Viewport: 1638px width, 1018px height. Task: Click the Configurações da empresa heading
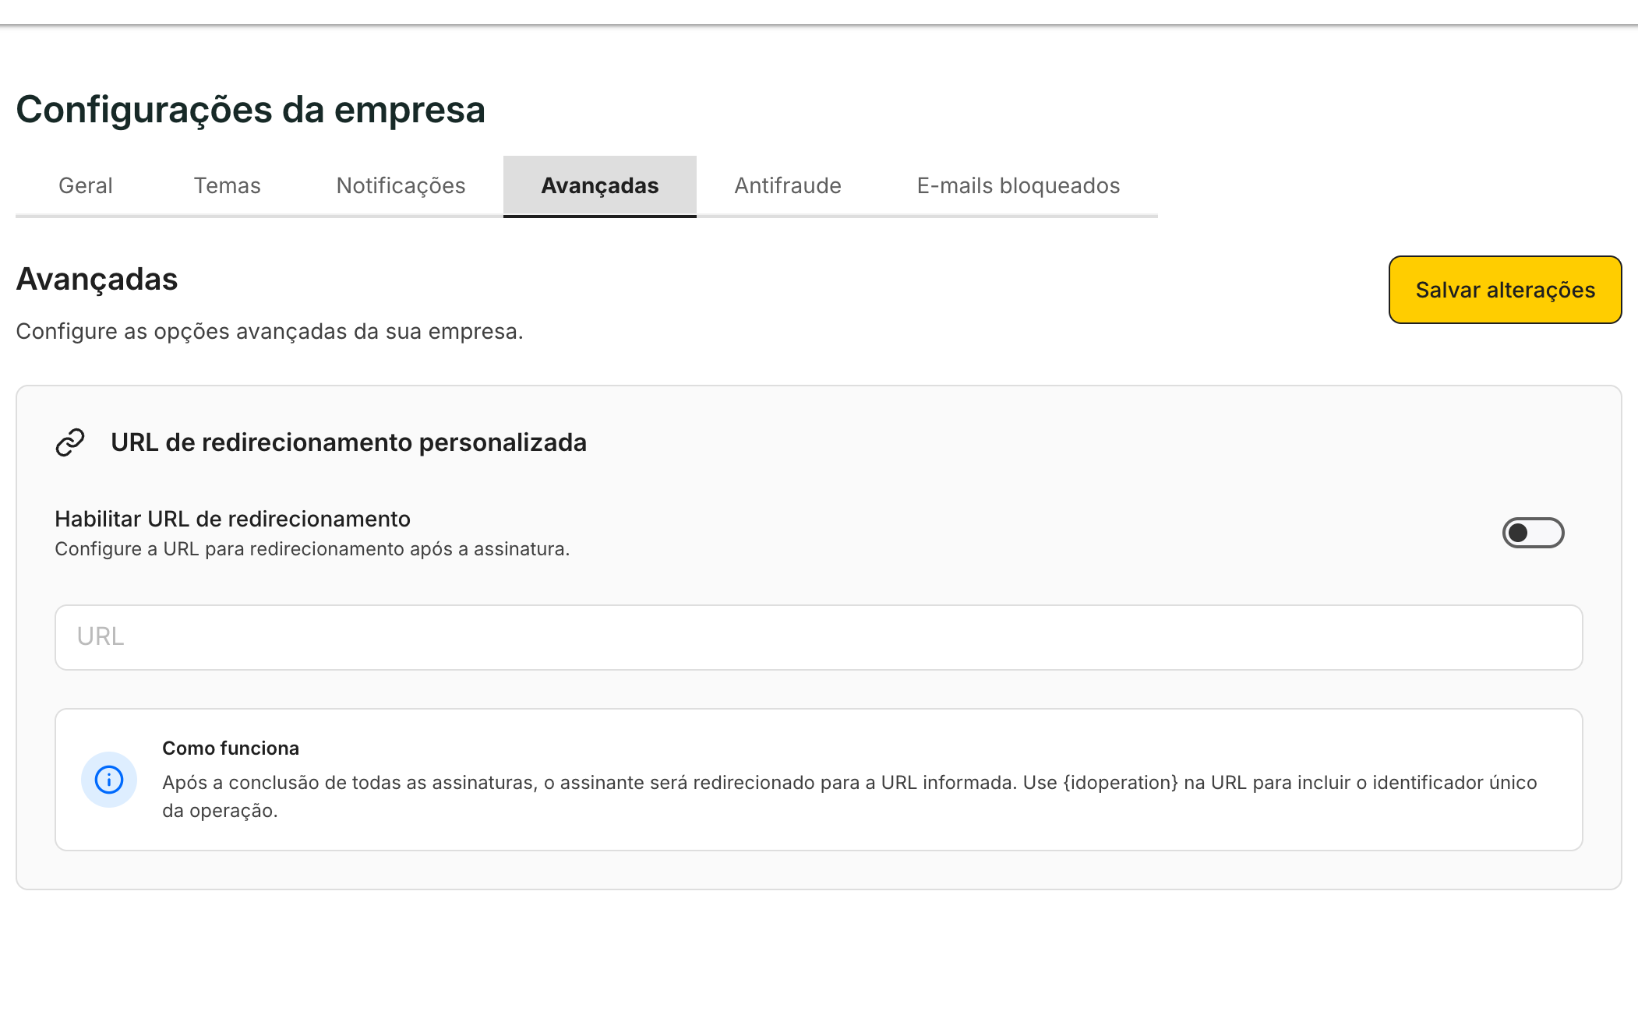(250, 110)
